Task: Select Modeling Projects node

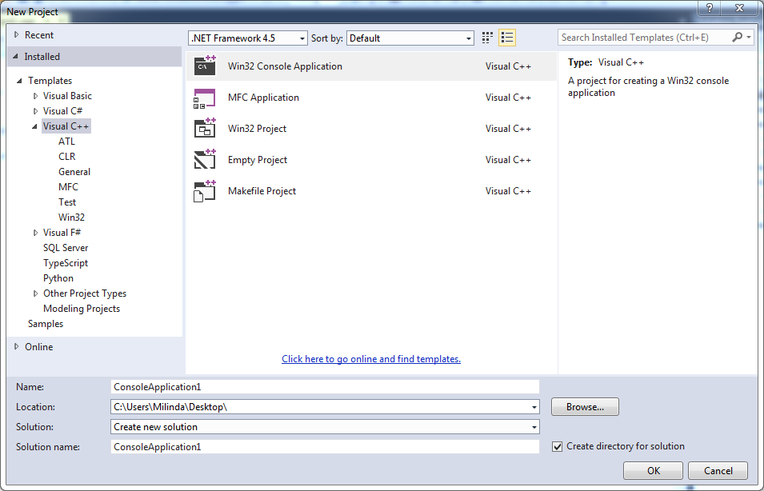Action: (x=82, y=309)
